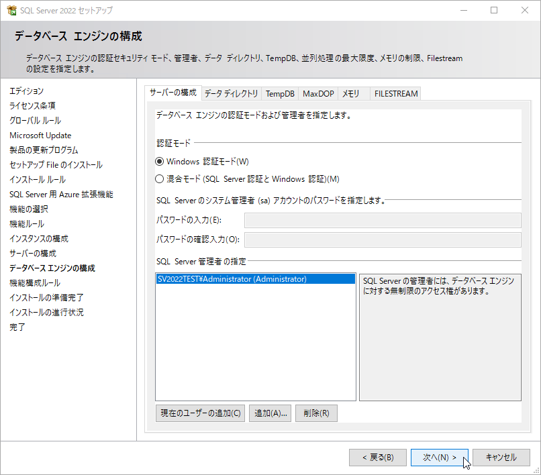Open the データ ディレクトリ tab
The height and width of the screenshot is (475, 541).
[231, 94]
